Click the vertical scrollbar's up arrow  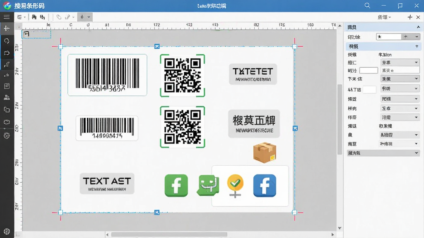click(x=340, y=26)
